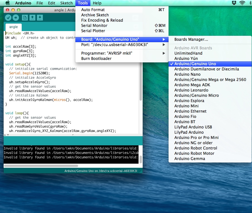
Task: Select the Arduino Robot Motor board
Action: coord(210,154)
